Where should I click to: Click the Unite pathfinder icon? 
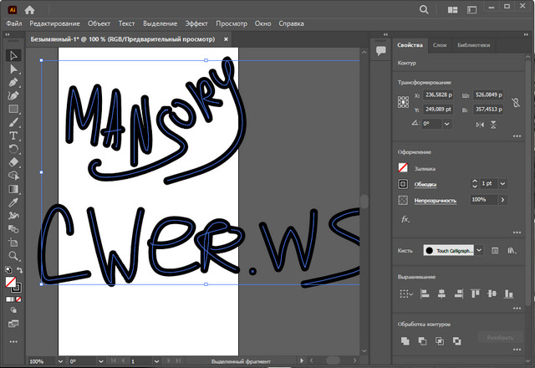[405, 340]
